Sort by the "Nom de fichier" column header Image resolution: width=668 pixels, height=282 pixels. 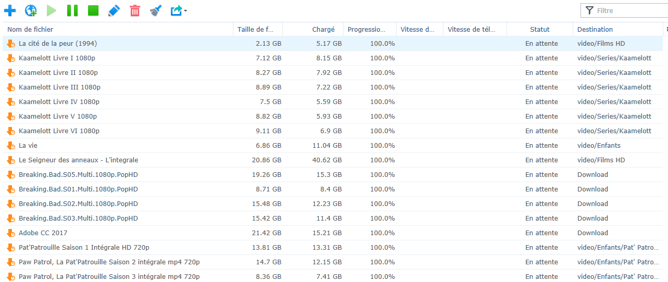point(30,30)
